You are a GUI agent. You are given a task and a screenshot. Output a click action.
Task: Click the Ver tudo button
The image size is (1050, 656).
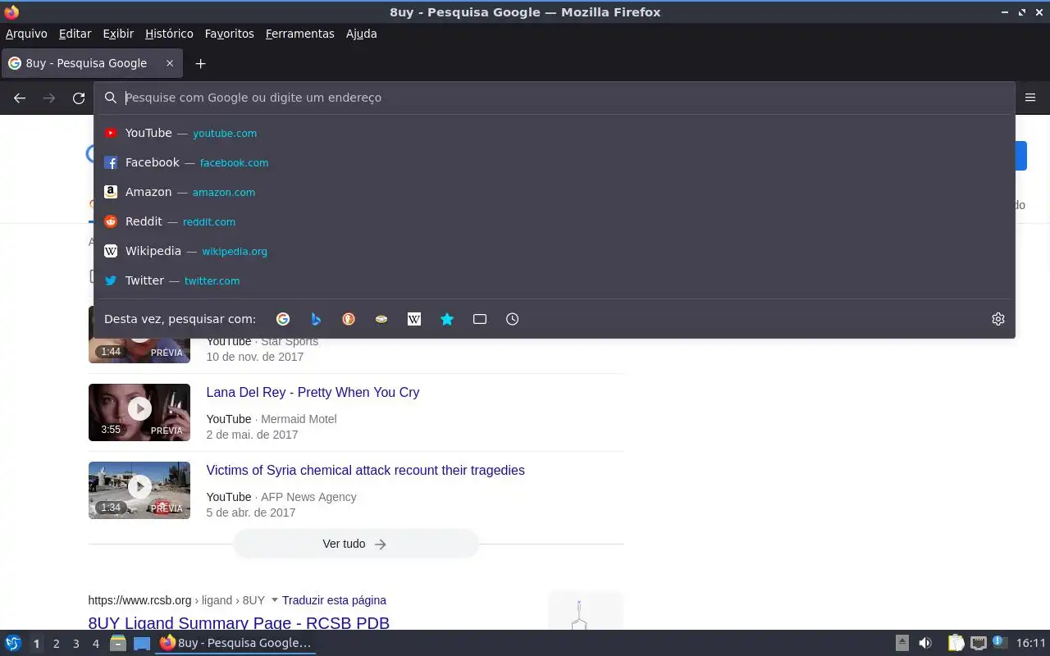[x=355, y=544]
